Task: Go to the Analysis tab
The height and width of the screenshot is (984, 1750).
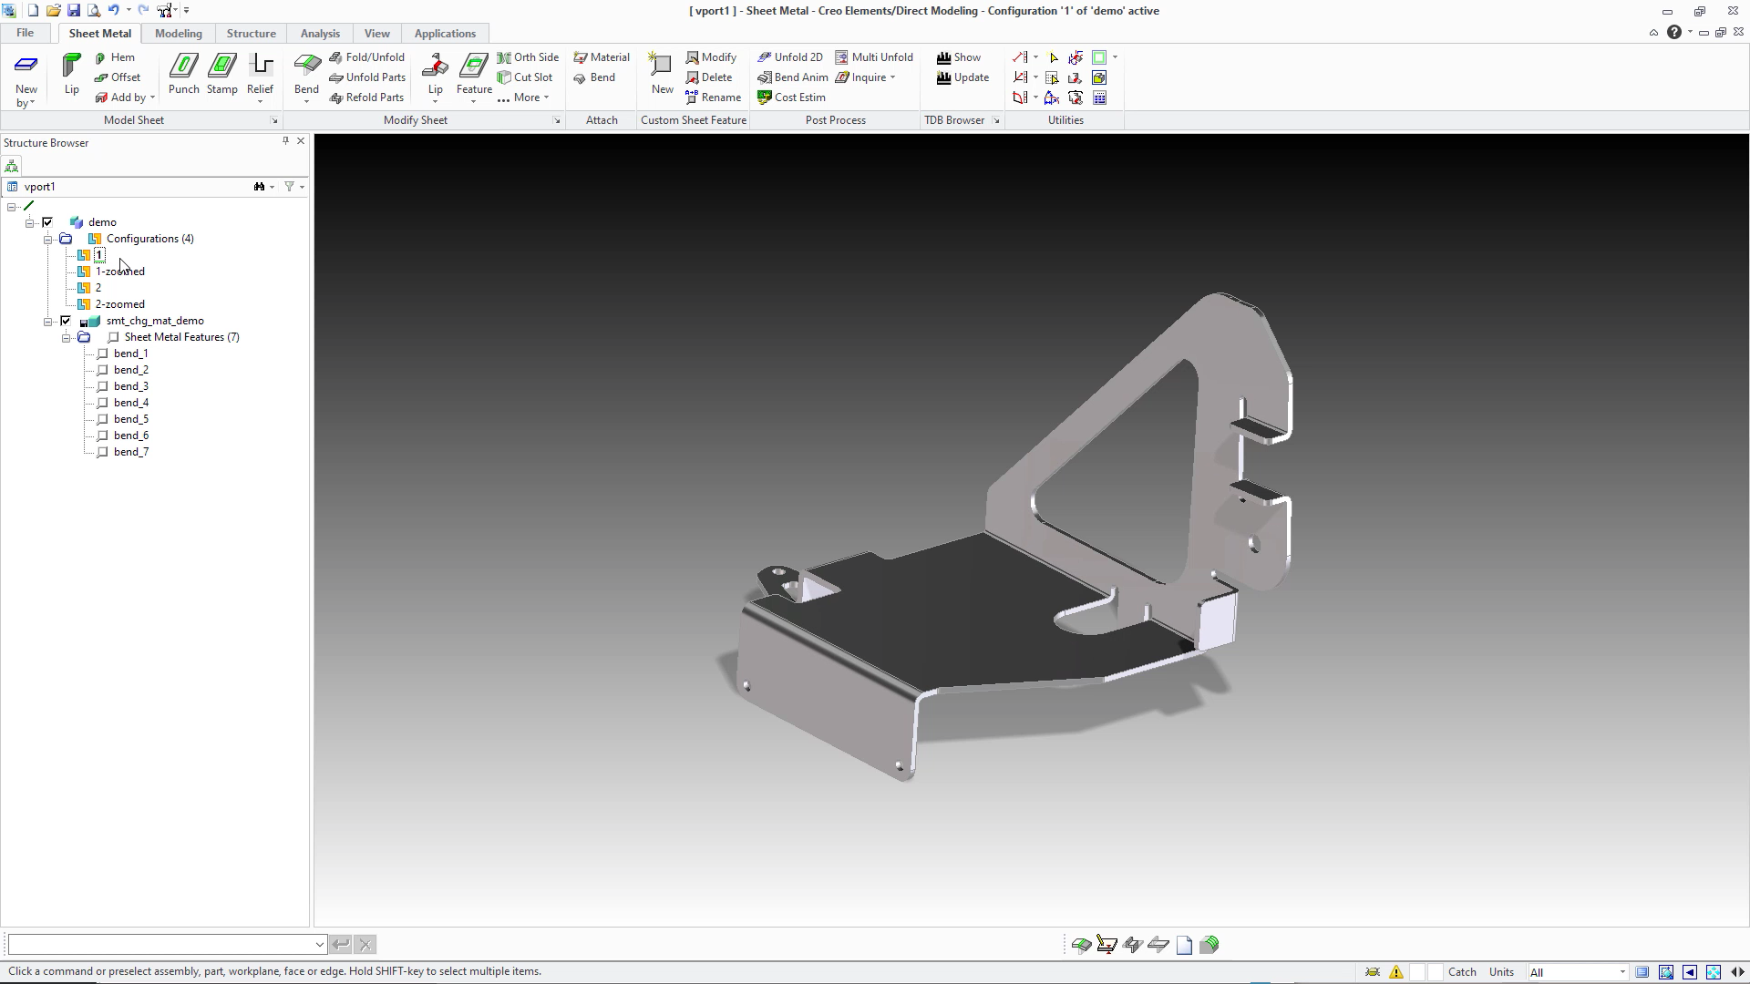Action: point(320,34)
